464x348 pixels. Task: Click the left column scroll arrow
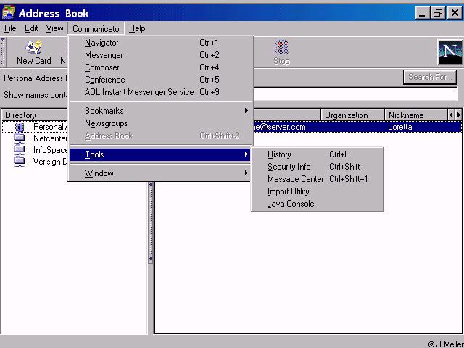coord(451,115)
